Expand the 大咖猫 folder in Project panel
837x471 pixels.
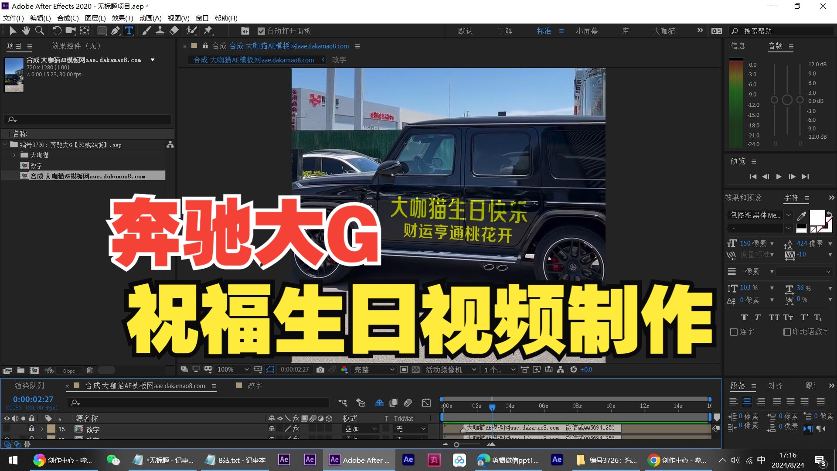click(x=14, y=155)
